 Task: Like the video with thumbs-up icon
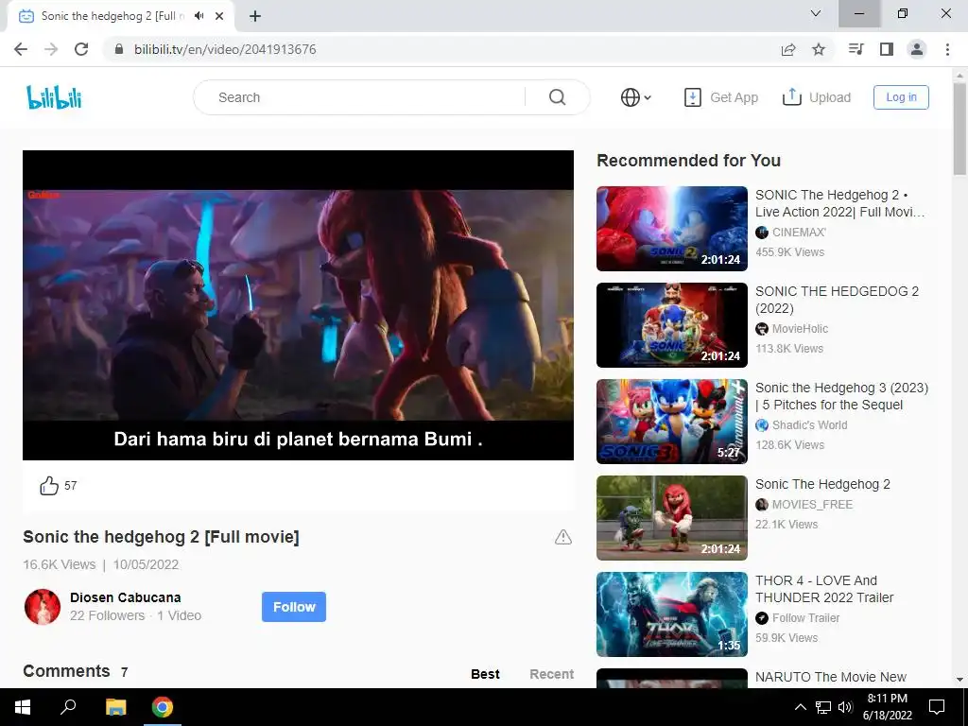click(x=49, y=486)
